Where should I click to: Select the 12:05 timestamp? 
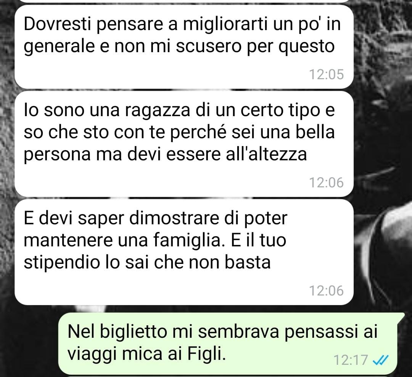tap(326, 74)
